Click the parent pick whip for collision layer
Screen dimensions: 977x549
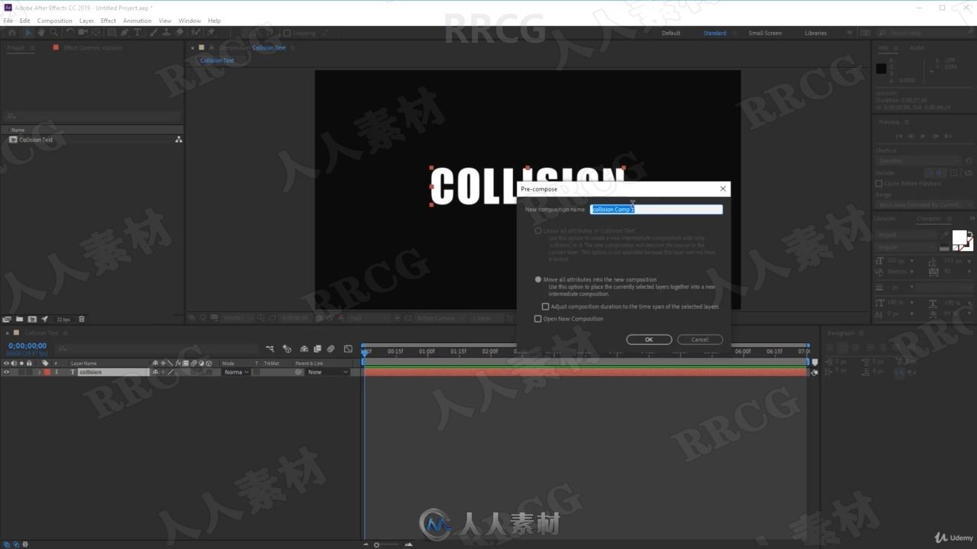pos(298,372)
